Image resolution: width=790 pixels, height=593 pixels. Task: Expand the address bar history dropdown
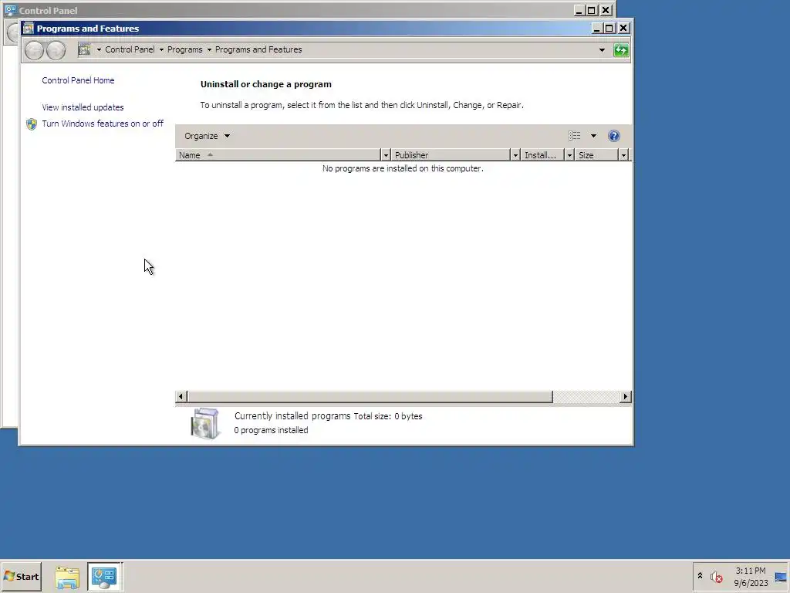coord(602,50)
